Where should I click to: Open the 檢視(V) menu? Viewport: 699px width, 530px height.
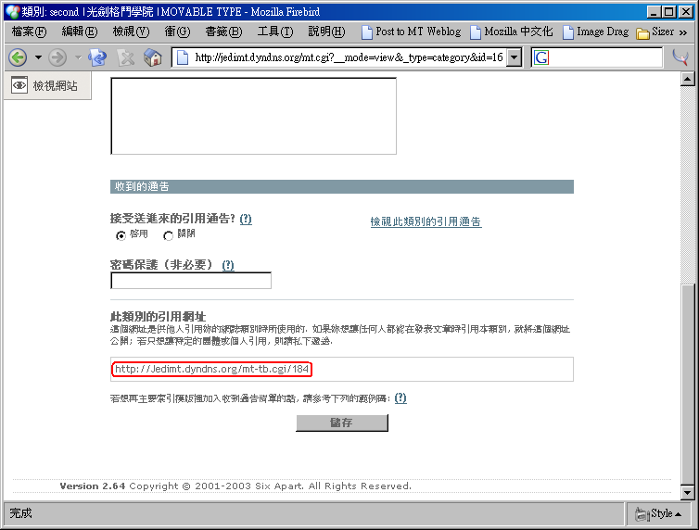pos(131,32)
